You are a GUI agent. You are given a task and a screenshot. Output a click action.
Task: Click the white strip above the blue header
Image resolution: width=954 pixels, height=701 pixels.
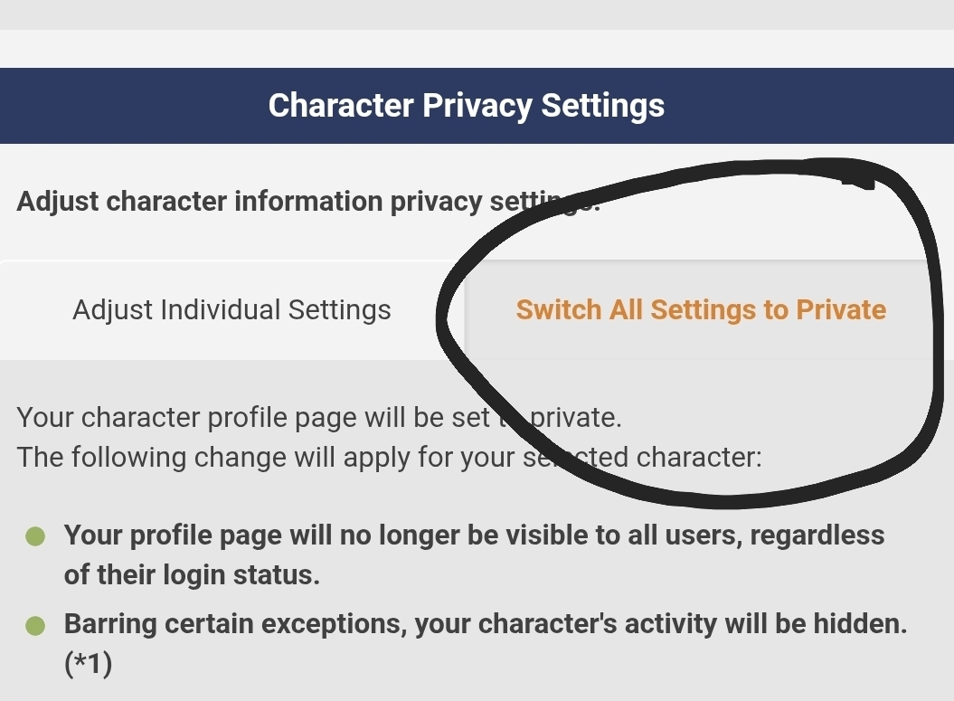(x=477, y=48)
